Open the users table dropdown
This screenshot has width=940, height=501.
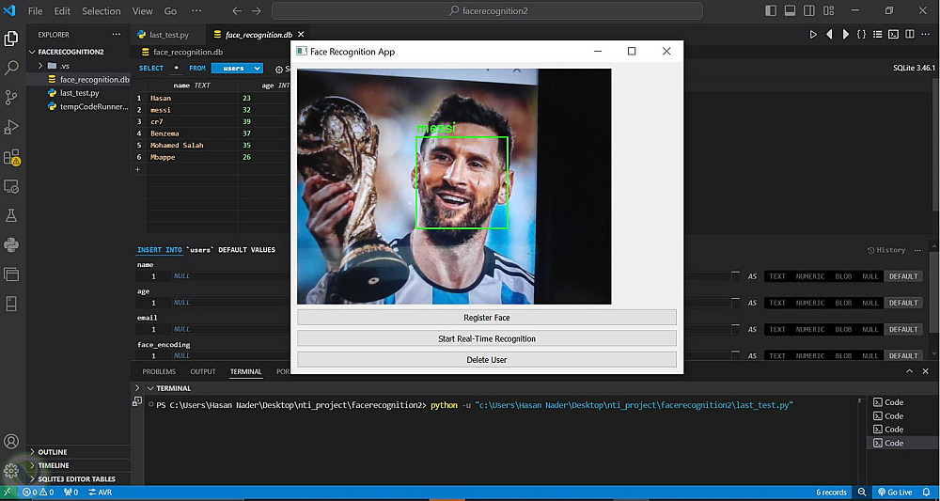[x=237, y=69]
